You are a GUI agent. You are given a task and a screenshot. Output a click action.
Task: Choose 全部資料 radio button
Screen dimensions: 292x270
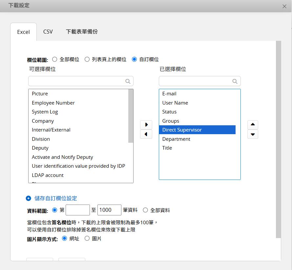pyautogui.click(x=145, y=210)
